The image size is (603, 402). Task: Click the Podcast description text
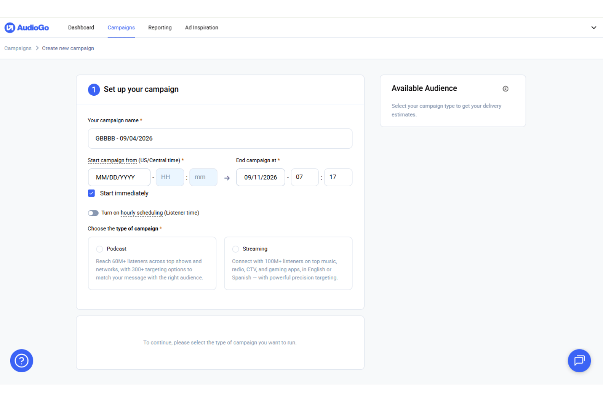[149, 269]
